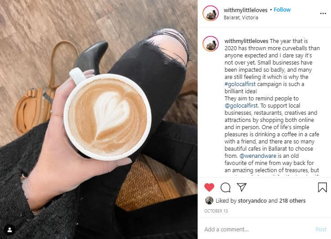Unlike the post with the red heart icon
Image resolution: width=331 pixels, height=239 pixels.
[209, 187]
